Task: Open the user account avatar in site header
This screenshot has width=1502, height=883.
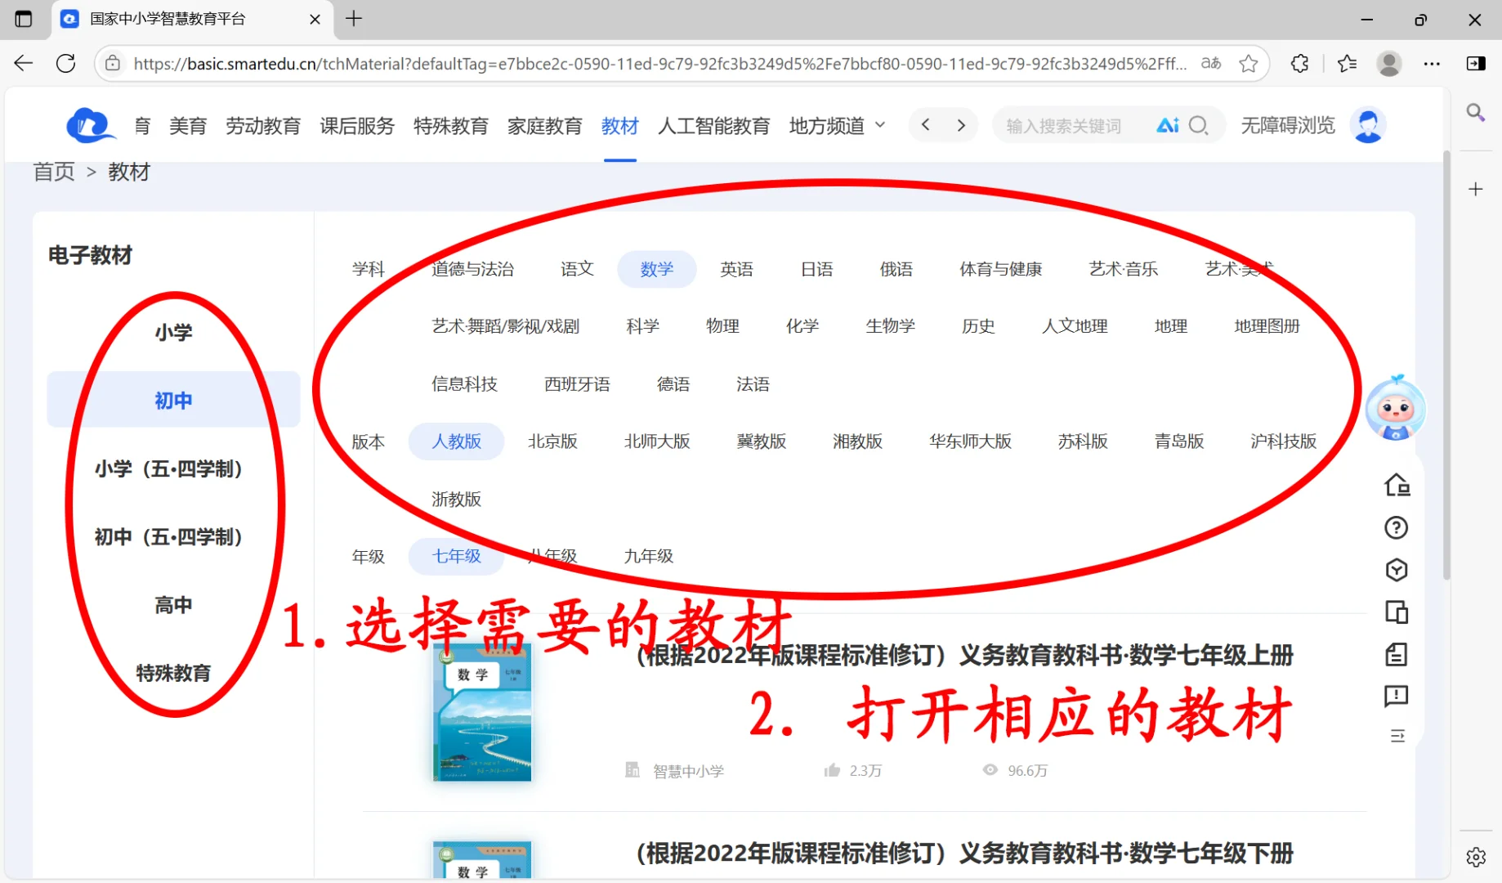Action: [x=1368, y=125]
